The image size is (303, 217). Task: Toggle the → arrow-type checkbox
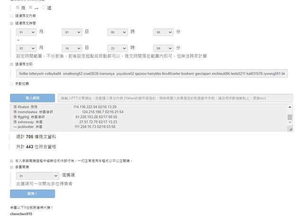coord(30,8)
